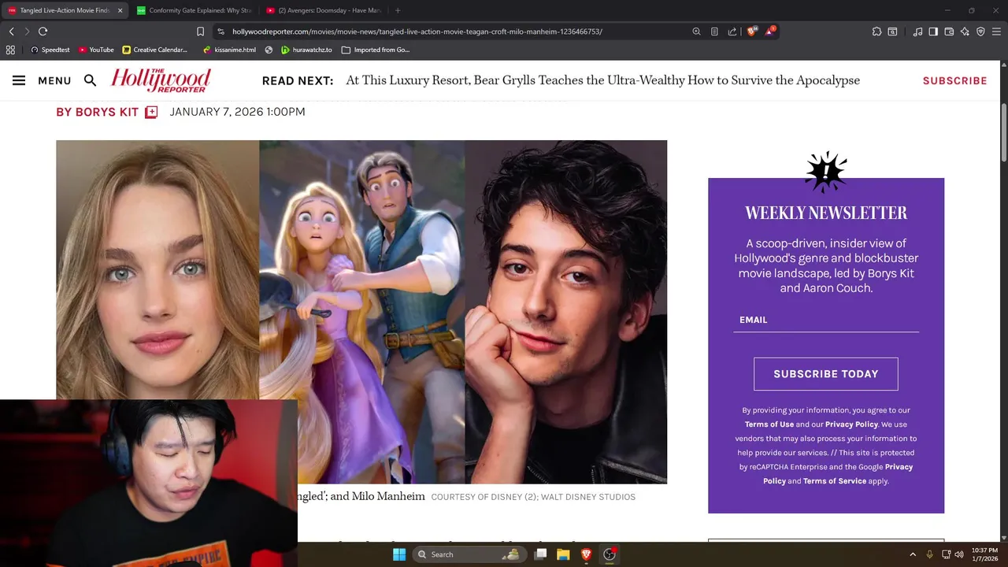Viewport: 1008px width, 567px height.
Task: Click the red SUBSCRIBE link
Action: click(954, 80)
